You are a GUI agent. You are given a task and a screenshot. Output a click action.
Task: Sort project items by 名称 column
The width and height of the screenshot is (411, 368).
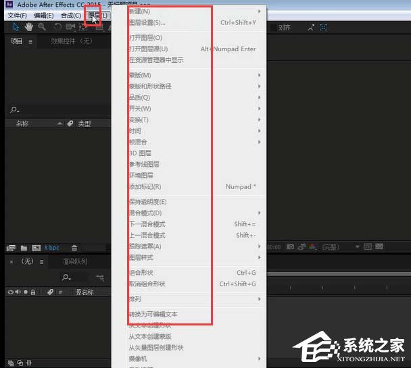(22, 124)
